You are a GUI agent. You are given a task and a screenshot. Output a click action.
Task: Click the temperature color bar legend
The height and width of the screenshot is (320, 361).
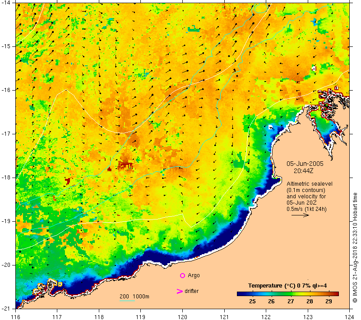288,294
